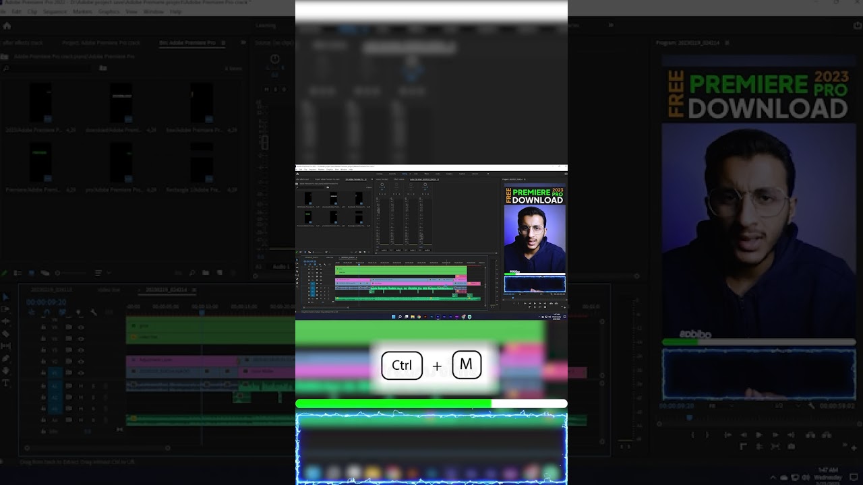Create a new bin from bin footer

point(205,273)
